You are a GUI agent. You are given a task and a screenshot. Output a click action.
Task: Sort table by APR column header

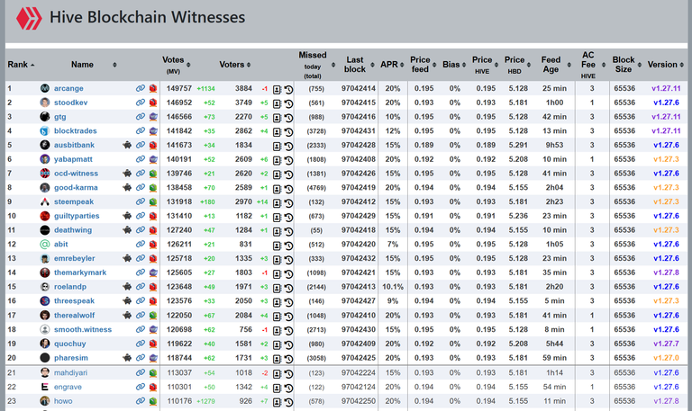pos(392,65)
